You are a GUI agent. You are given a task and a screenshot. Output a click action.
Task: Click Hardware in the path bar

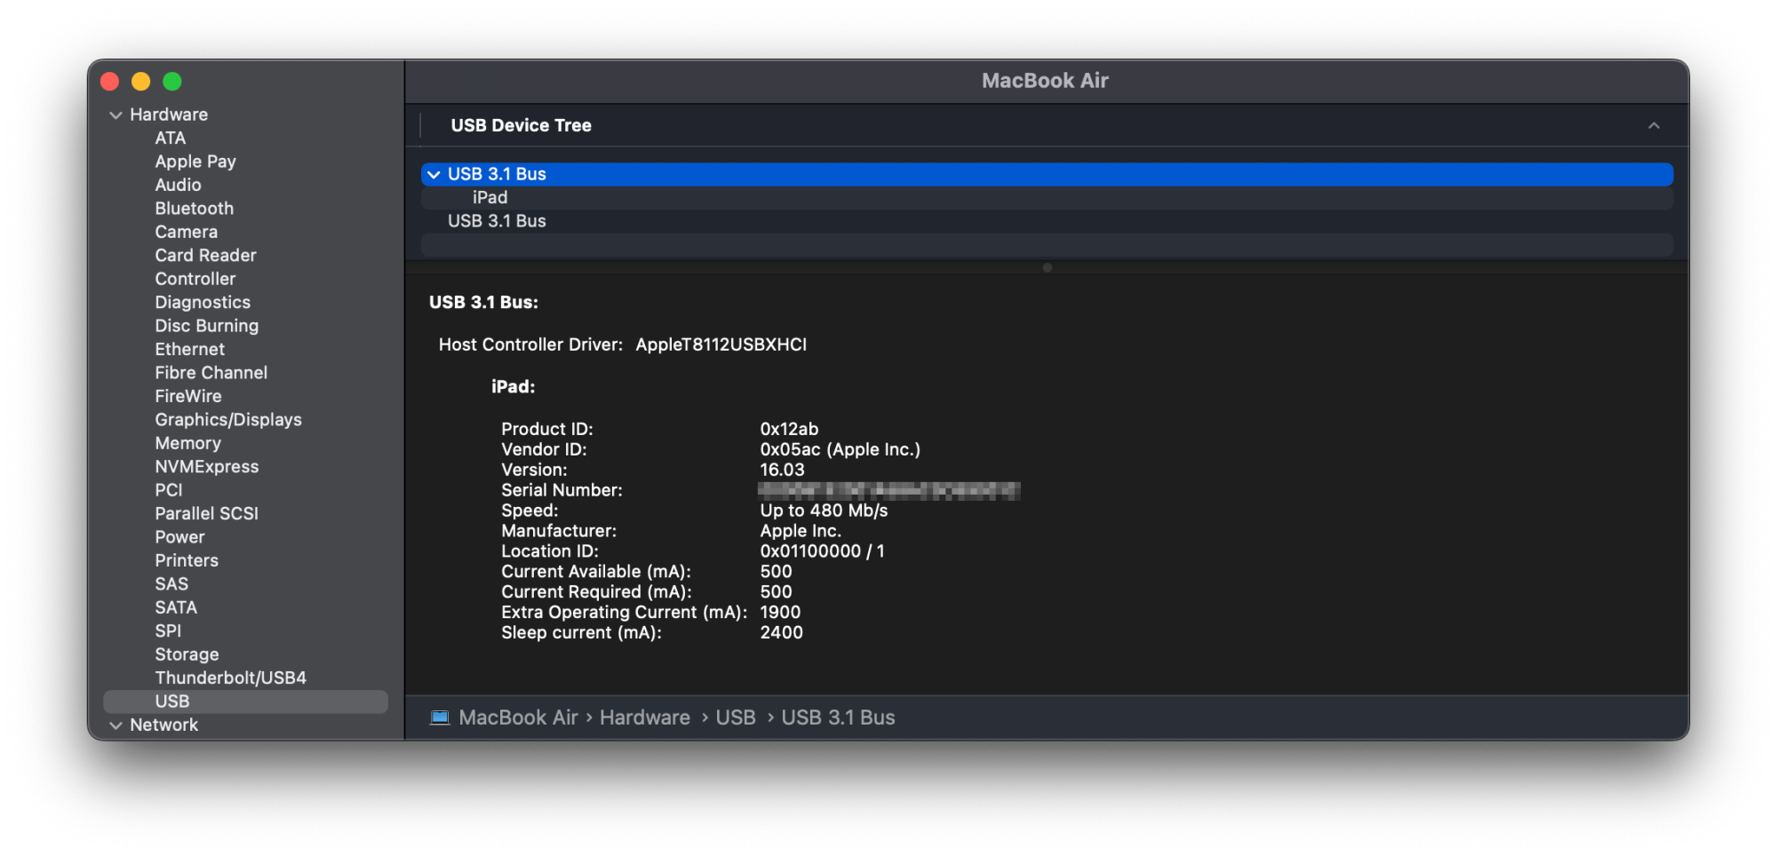(645, 717)
